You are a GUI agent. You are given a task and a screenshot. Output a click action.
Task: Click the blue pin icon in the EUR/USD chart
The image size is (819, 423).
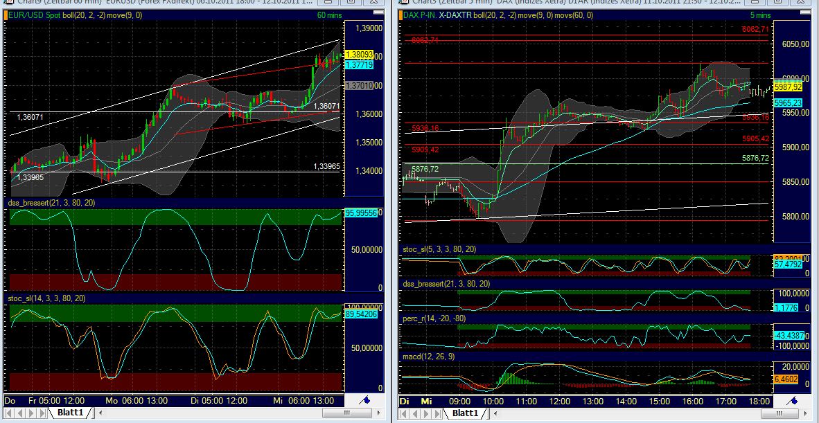click(x=365, y=400)
